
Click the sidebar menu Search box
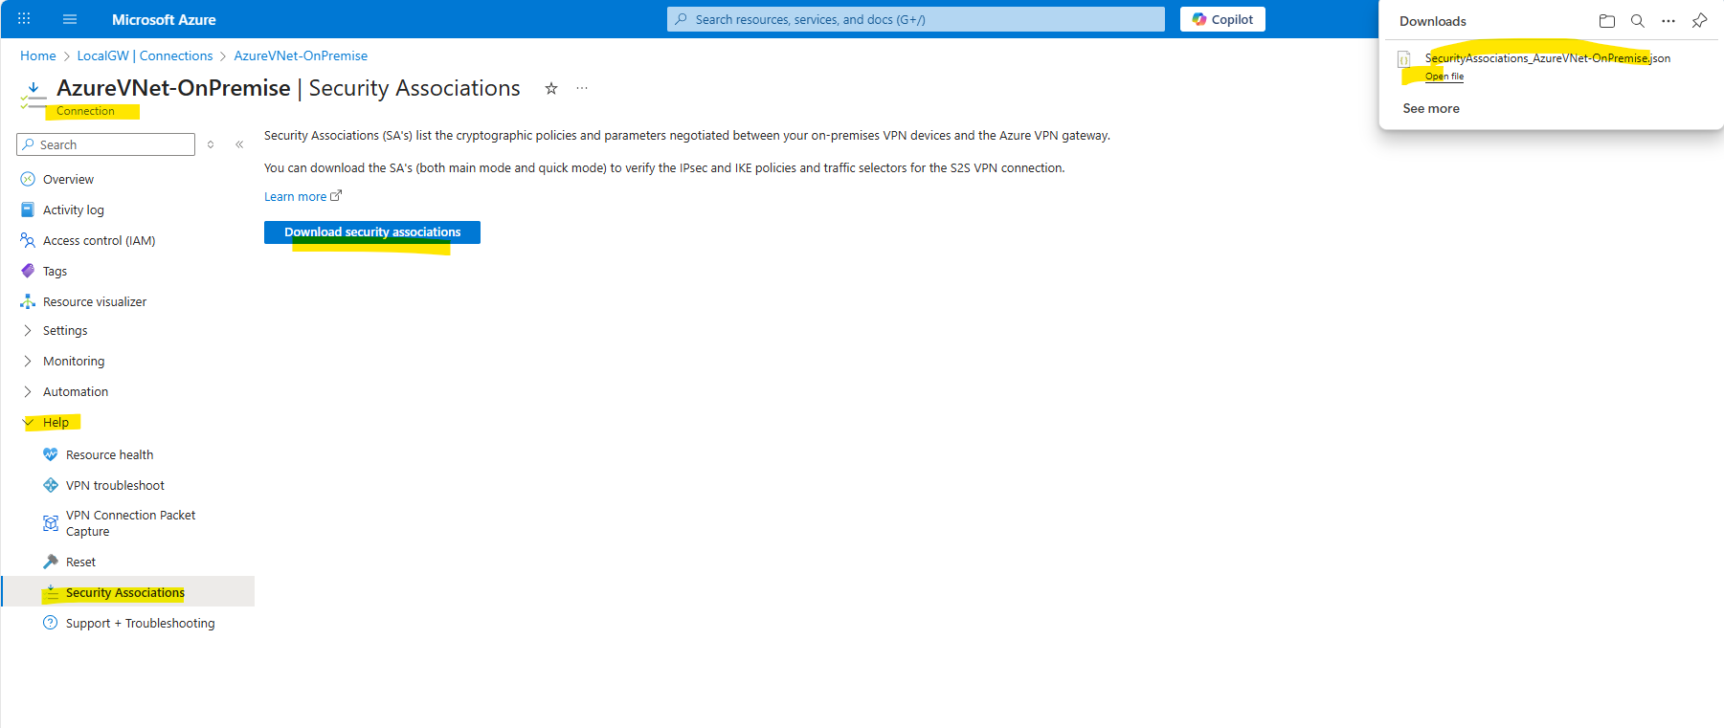[106, 144]
